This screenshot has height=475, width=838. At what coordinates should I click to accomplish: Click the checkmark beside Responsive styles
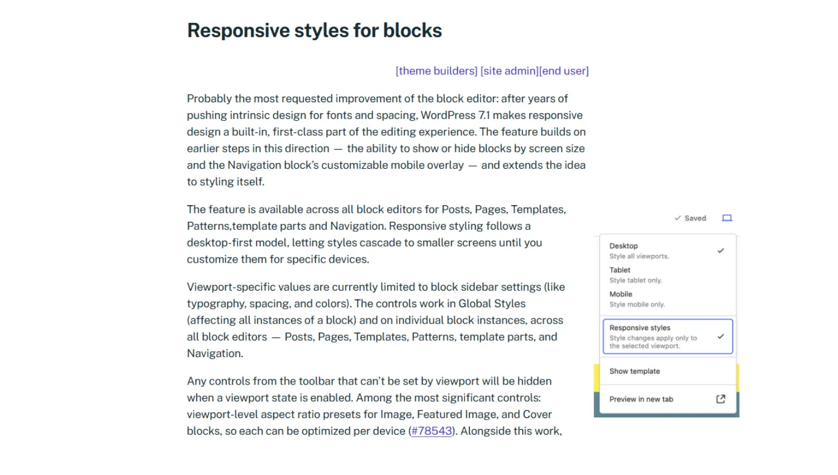[721, 336]
